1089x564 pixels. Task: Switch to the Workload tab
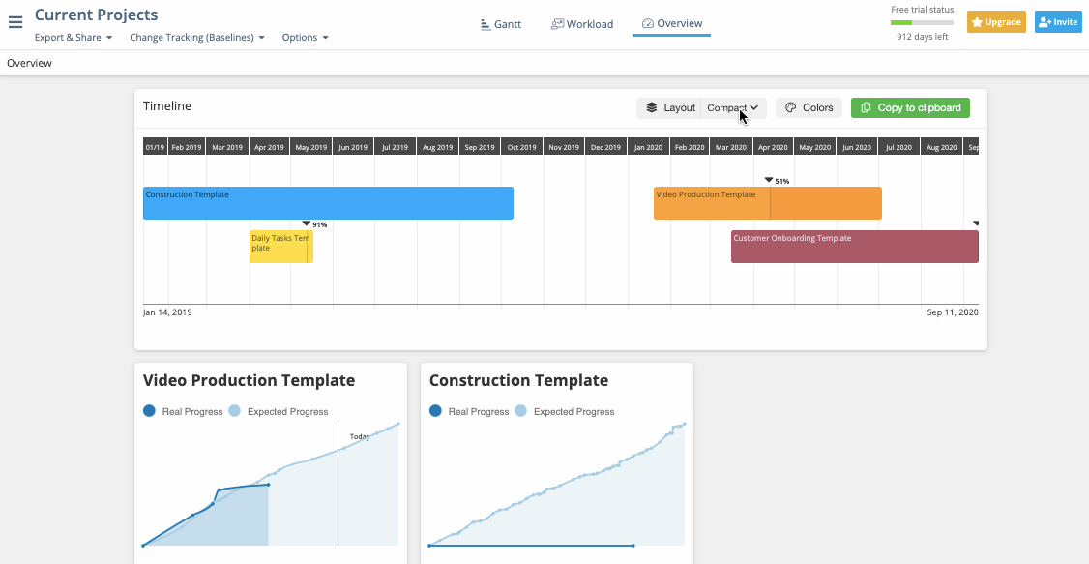click(x=581, y=23)
